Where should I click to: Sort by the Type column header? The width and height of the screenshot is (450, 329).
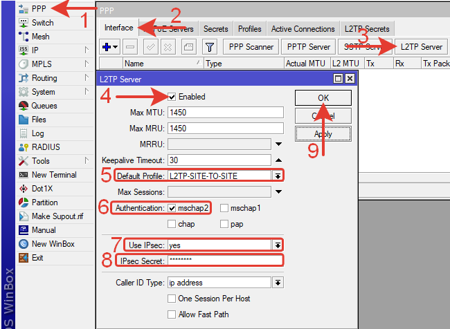coord(244,64)
